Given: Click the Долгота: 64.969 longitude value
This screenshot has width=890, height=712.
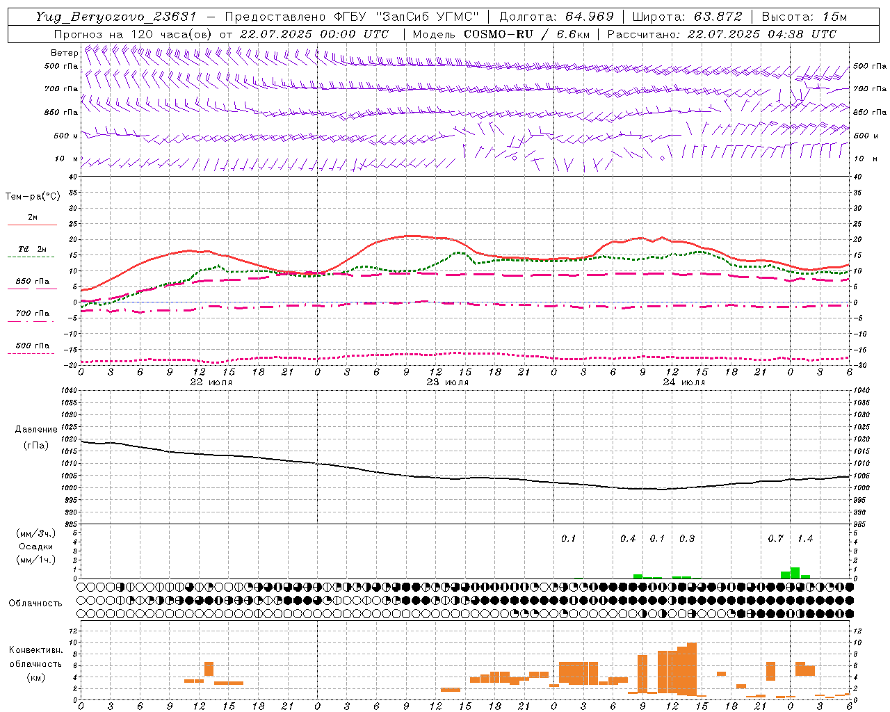Looking at the screenshot, I should 556,17.
